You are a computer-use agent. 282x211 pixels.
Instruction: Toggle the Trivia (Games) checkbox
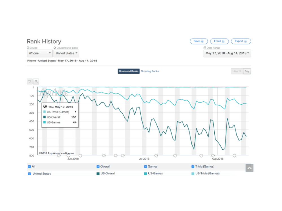click(x=193, y=167)
